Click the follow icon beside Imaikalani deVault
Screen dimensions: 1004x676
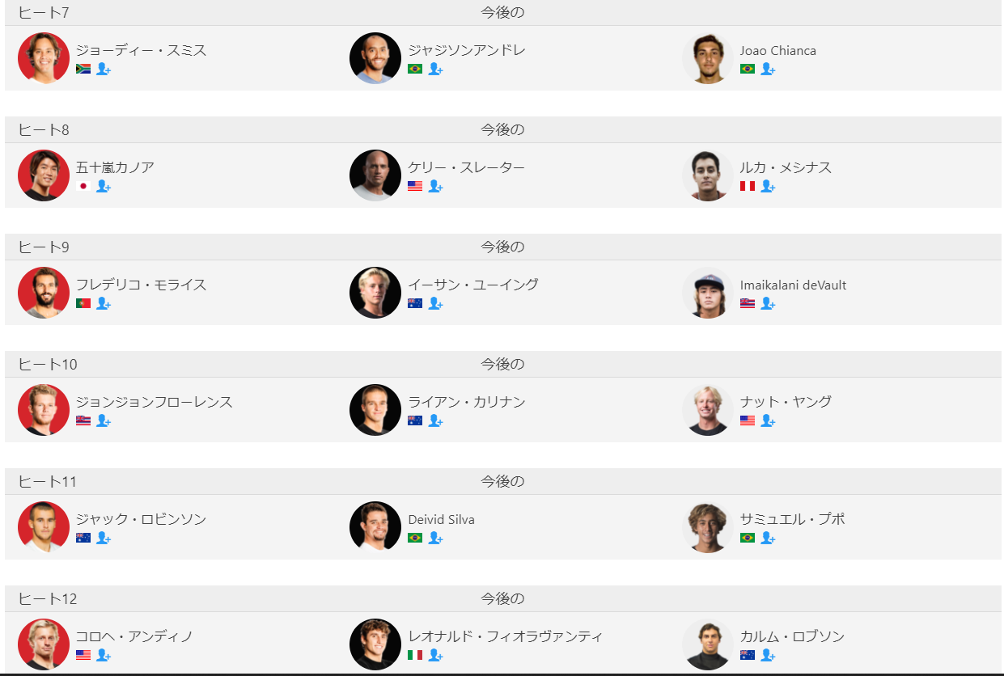(x=768, y=304)
